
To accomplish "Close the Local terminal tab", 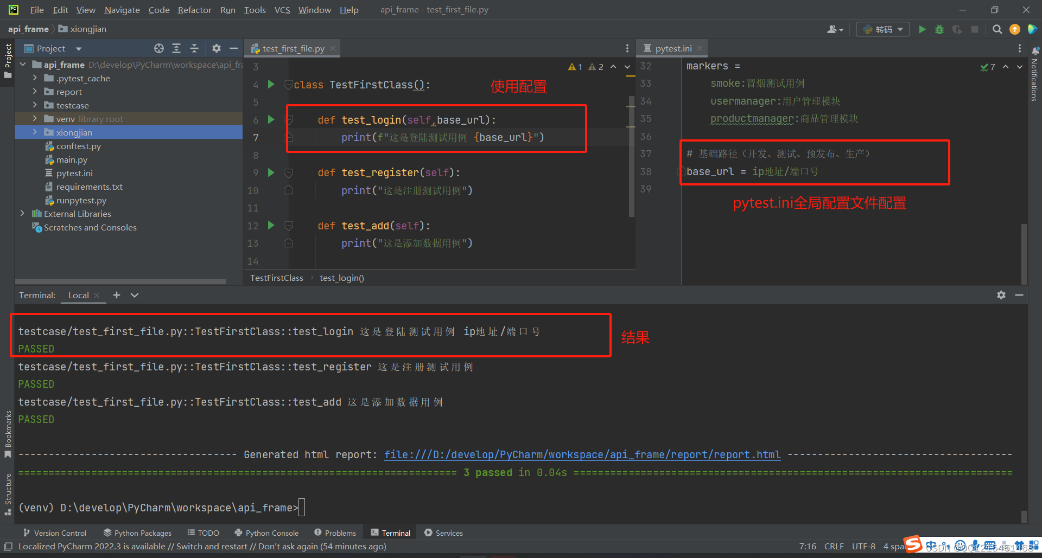I will point(97,295).
